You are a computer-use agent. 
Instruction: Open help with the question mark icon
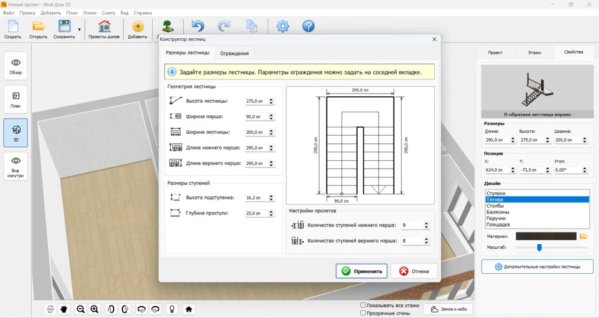point(308,26)
